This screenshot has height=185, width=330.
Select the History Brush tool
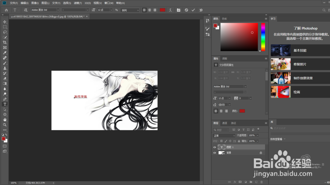click(x=5, y=73)
